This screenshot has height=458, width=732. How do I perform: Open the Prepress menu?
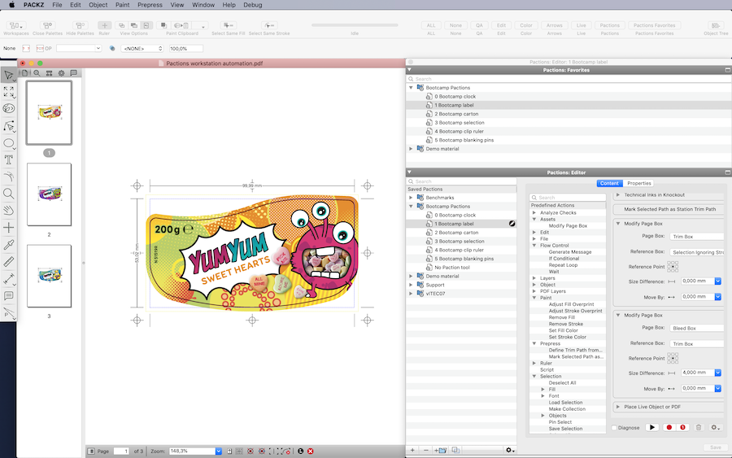coord(150,5)
